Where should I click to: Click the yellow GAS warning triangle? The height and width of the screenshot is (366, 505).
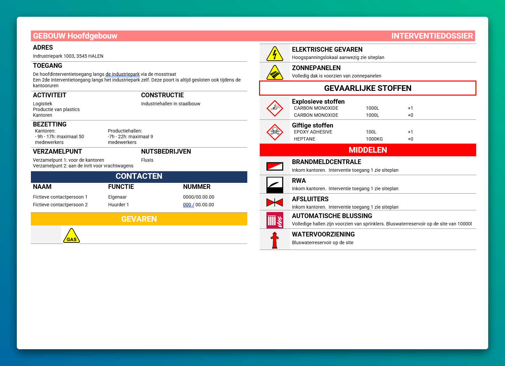click(x=72, y=236)
